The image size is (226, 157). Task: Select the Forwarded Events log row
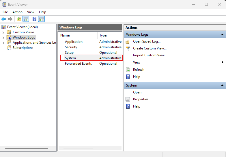click(x=91, y=64)
